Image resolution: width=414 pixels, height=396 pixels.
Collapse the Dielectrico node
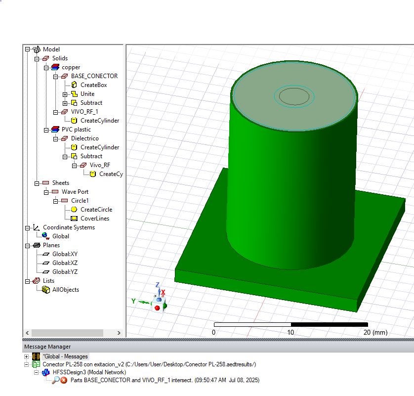(x=55, y=139)
